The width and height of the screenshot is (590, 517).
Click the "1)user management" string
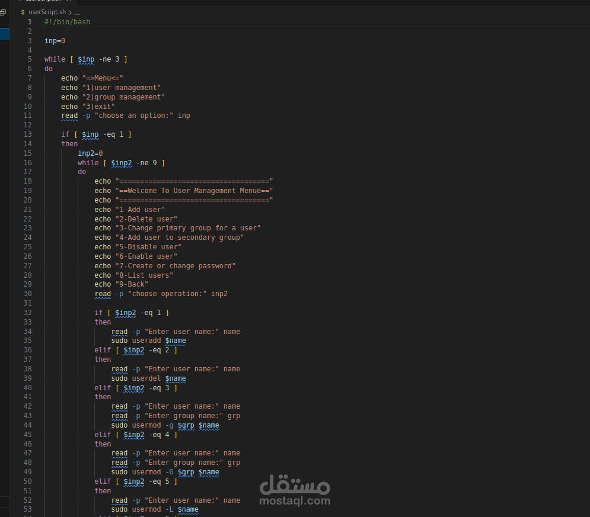(x=122, y=88)
